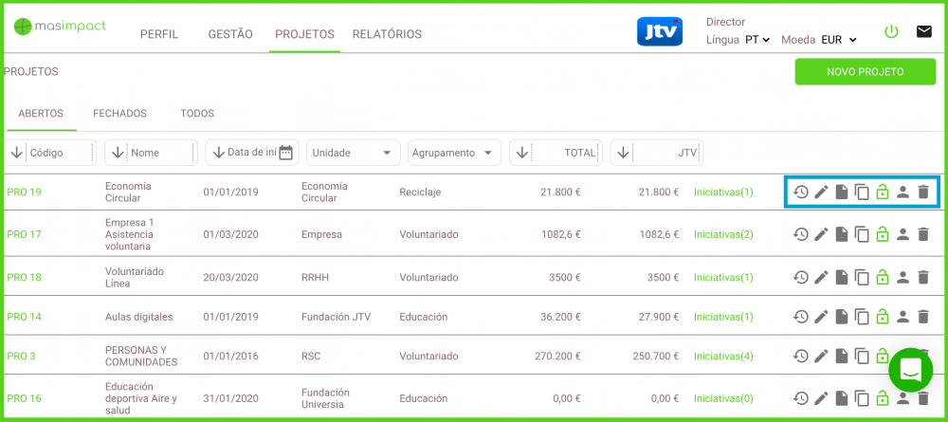Image resolution: width=948 pixels, height=422 pixels.
Task: Open the mail envelope icon
Action: [x=923, y=31]
